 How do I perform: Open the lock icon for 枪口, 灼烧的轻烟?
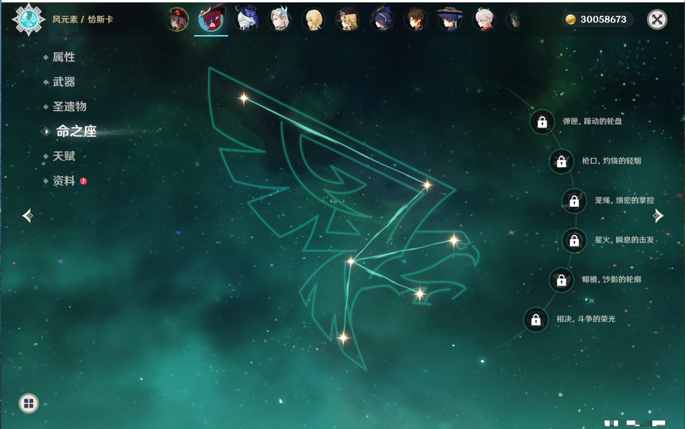click(562, 161)
